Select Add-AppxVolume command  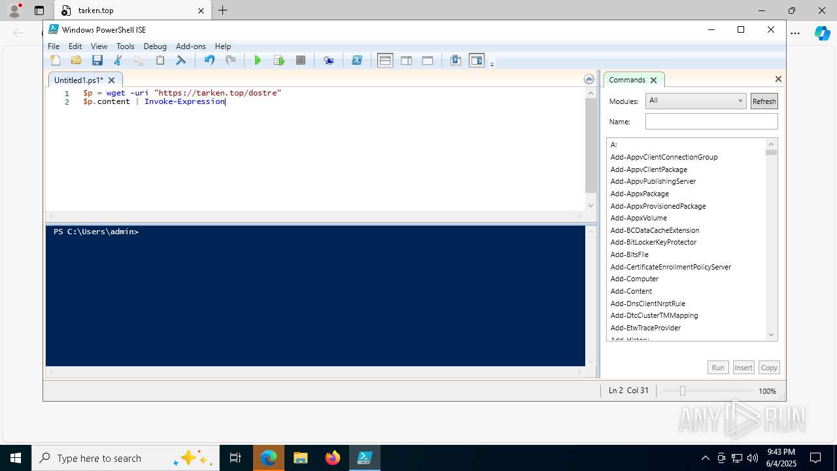(638, 218)
